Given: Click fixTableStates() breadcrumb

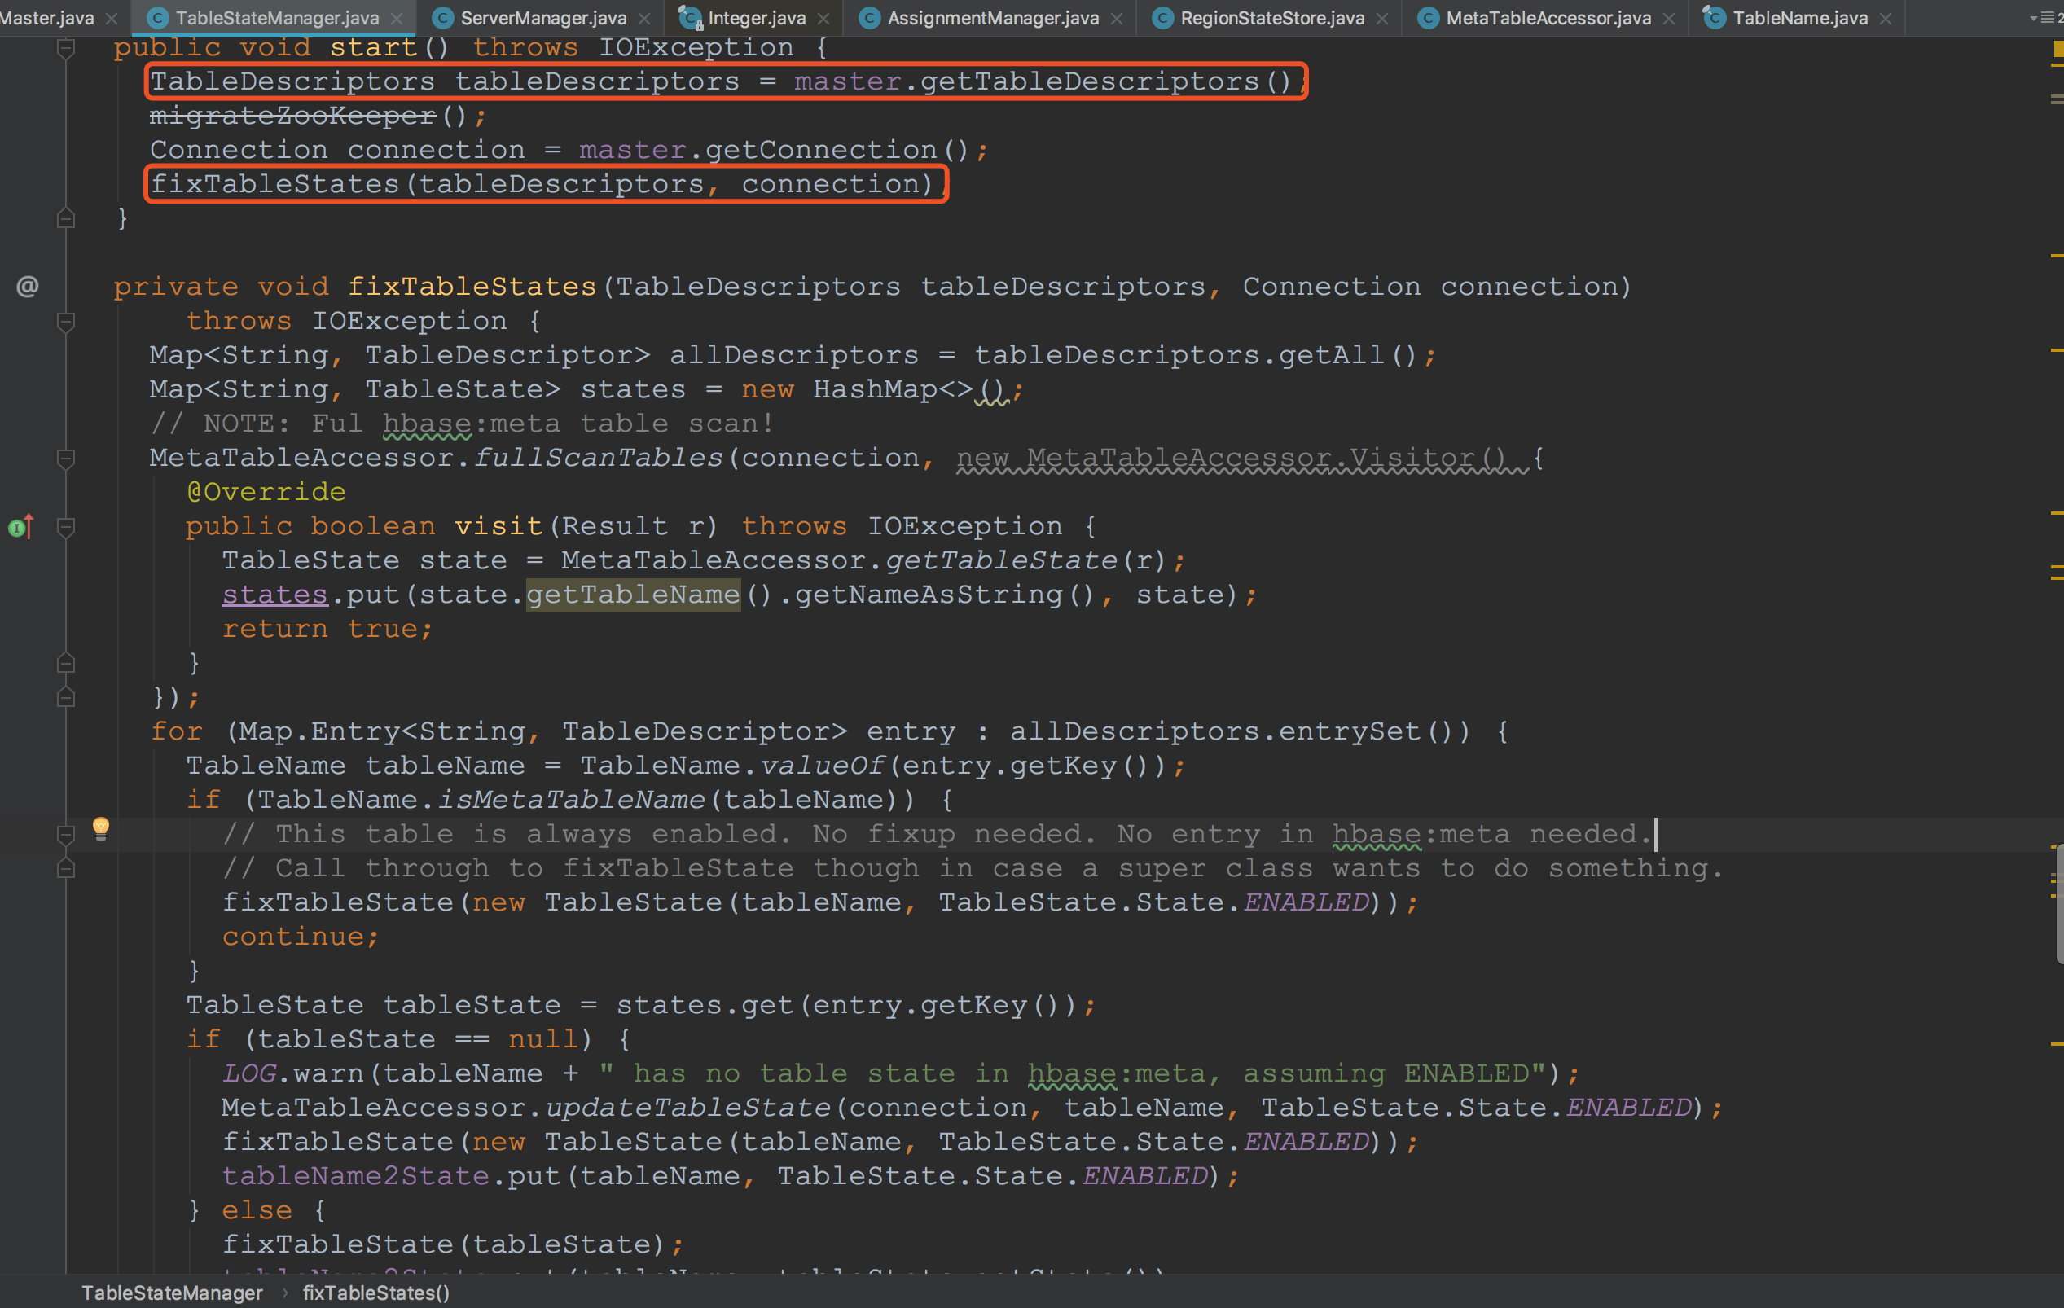Looking at the screenshot, I should point(376,1293).
